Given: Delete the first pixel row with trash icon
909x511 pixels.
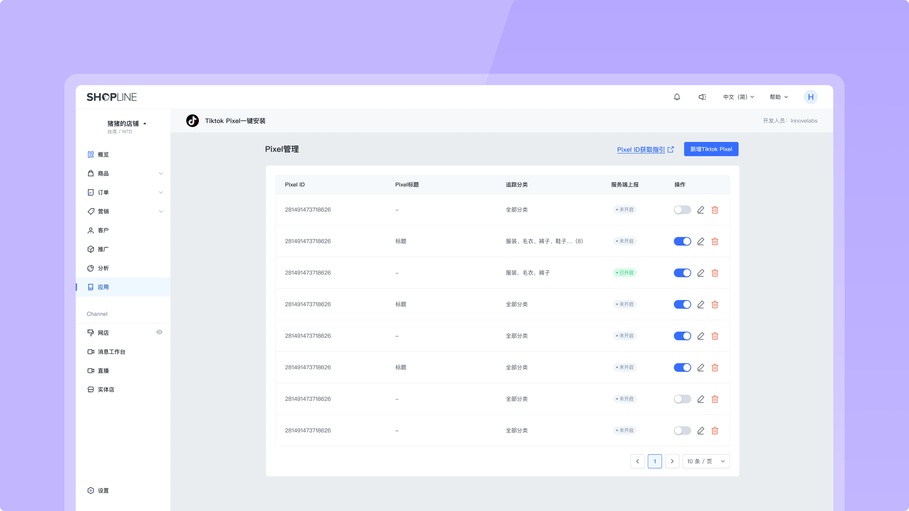Looking at the screenshot, I should pos(715,210).
